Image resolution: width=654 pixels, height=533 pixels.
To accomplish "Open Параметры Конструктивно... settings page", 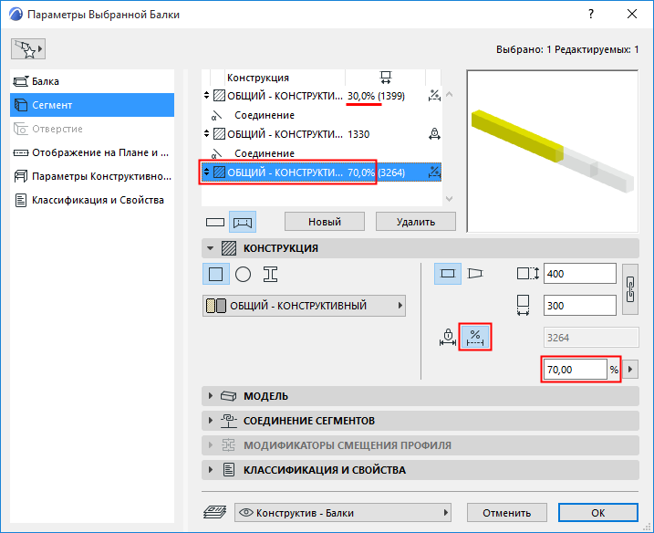I will click(92, 176).
